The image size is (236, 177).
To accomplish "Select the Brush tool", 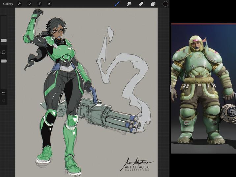I will (x=117, y=4).
